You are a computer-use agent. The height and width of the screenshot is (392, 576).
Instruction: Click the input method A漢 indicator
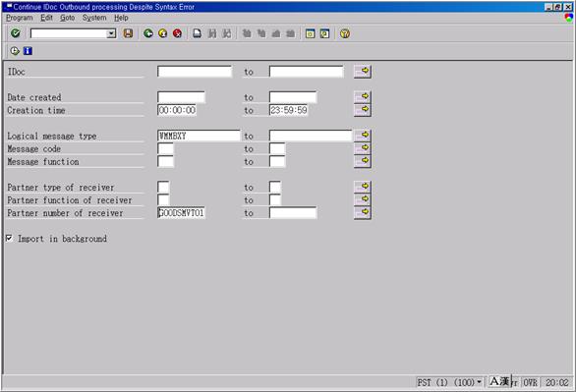pos(500,381)
